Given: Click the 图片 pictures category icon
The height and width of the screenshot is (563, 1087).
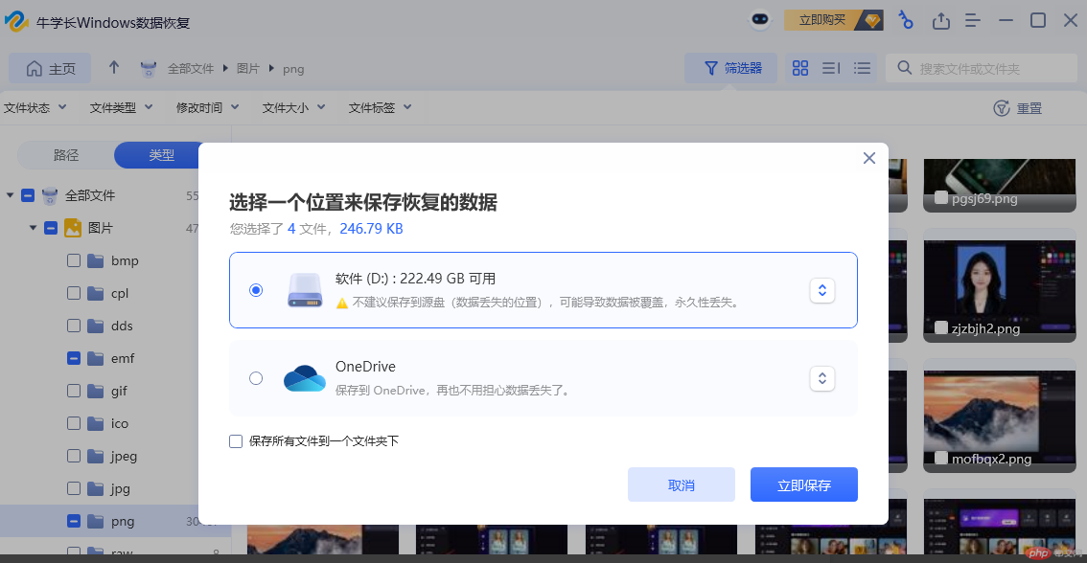Looking at the screenshot, I should pos(73,228).
